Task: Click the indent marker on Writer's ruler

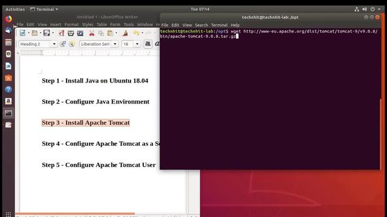Action: pyautogui.click(x=42, y=52)
